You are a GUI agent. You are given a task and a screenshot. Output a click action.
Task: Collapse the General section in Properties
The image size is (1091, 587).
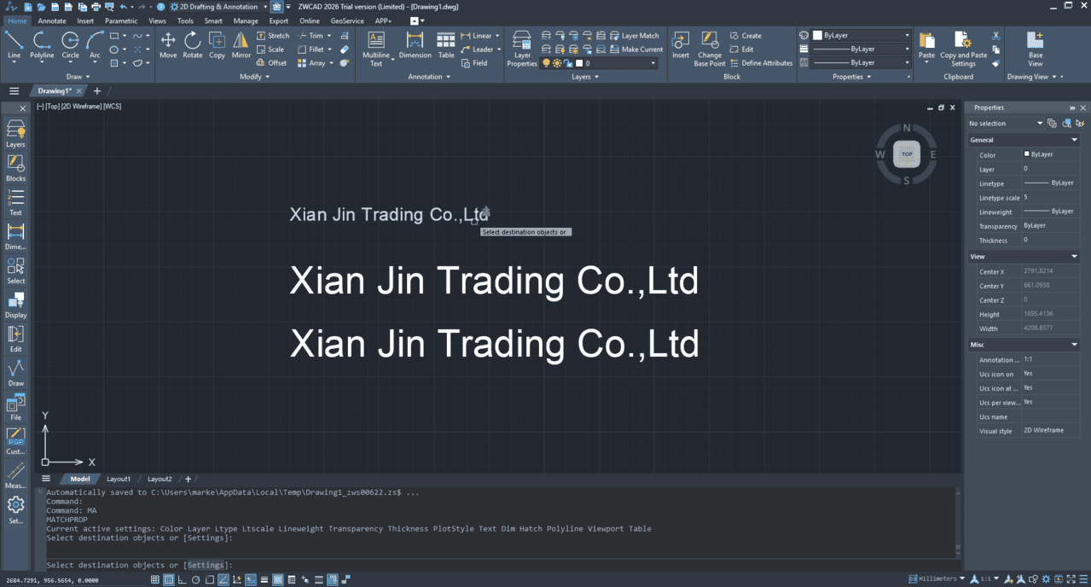[x=1075, y=140]
